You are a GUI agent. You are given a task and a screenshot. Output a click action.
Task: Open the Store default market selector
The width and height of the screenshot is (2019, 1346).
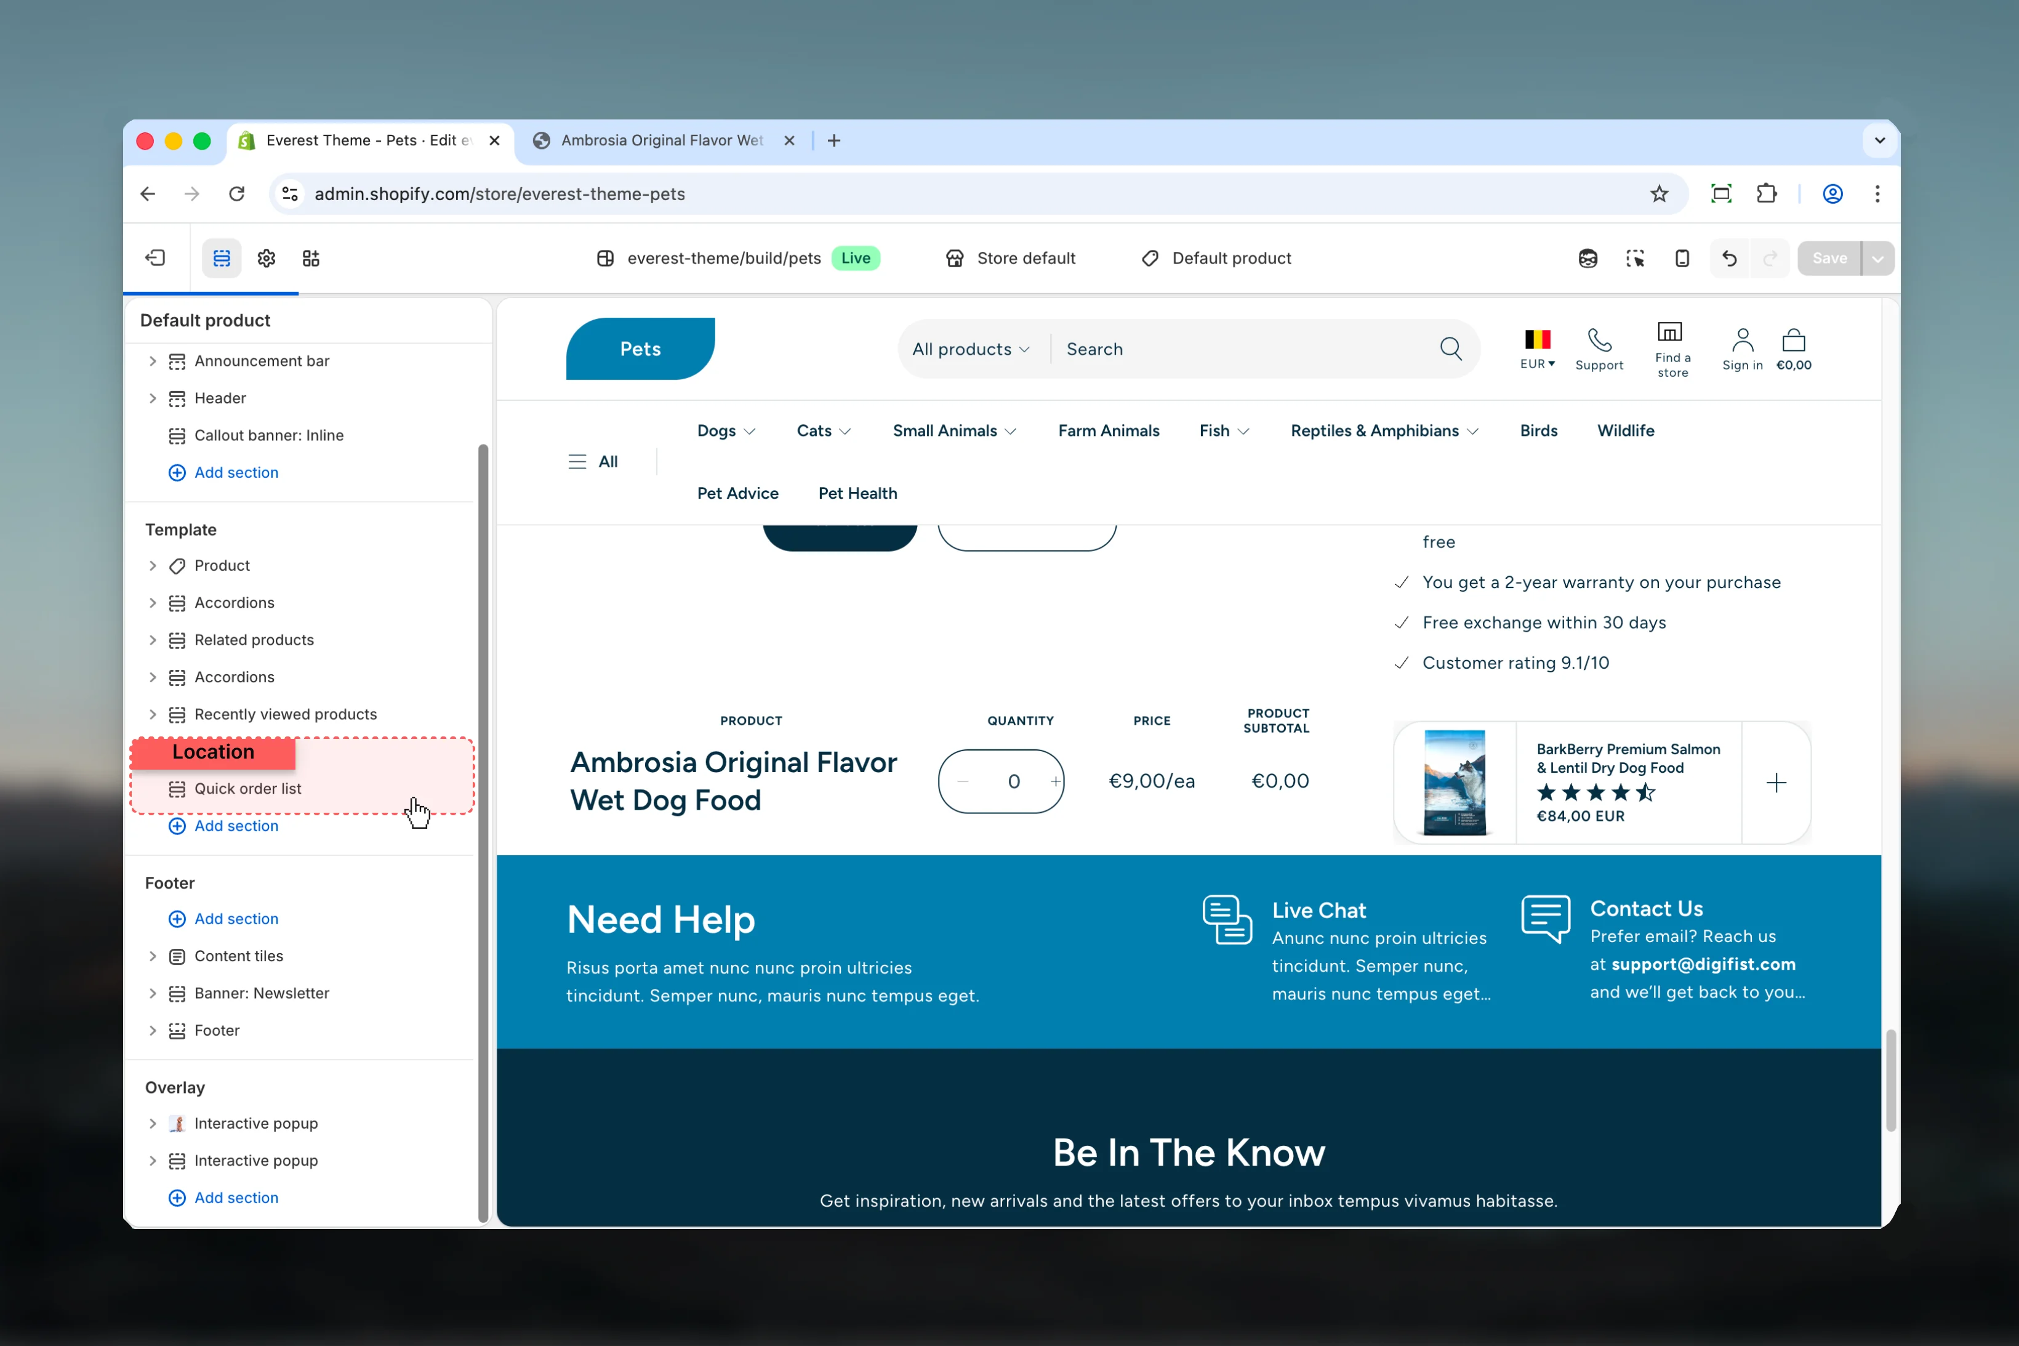(1010, 259)
